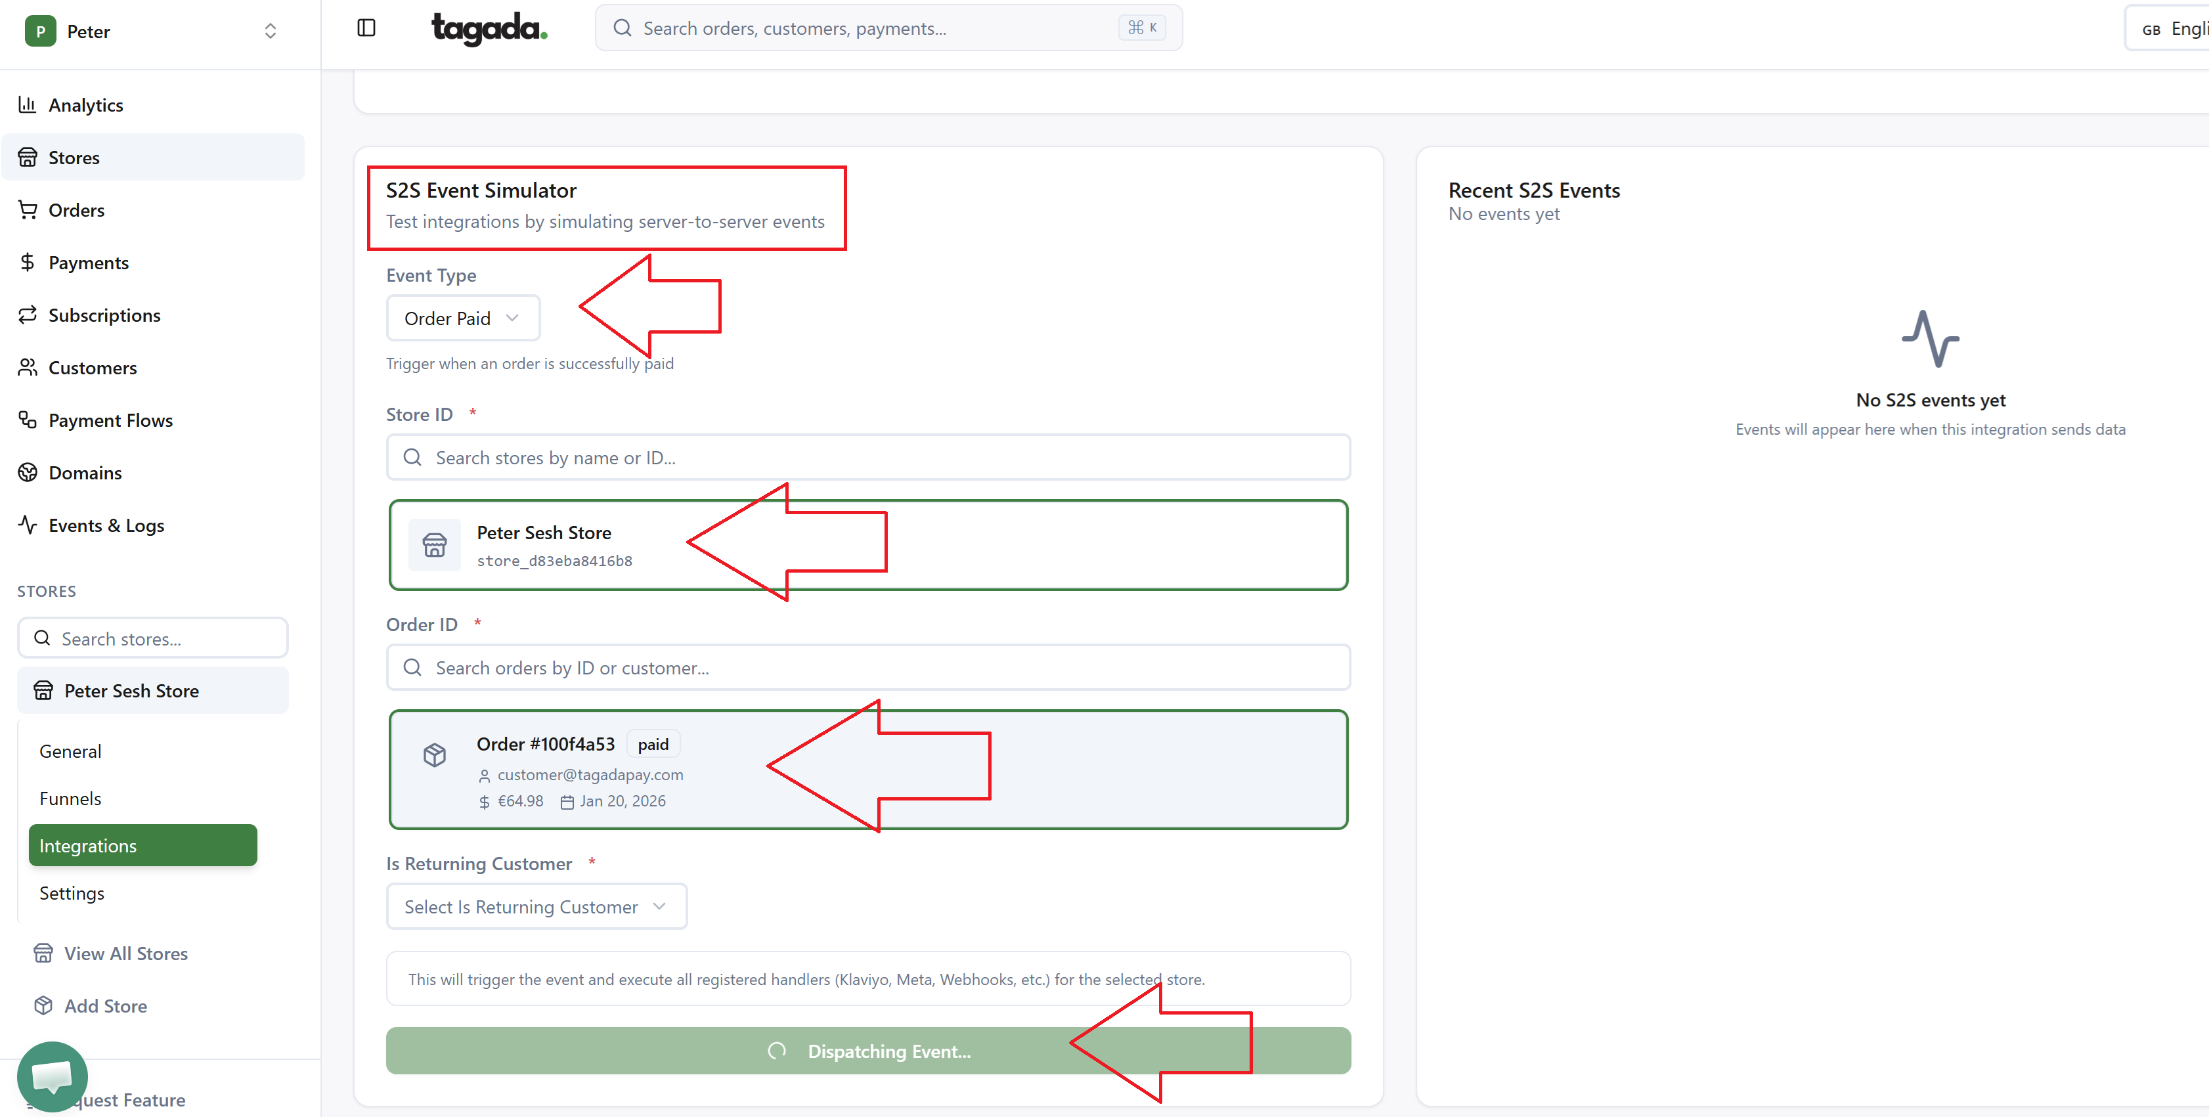Expand the Is Returning Customer dropdown

(x=536, y=907)
